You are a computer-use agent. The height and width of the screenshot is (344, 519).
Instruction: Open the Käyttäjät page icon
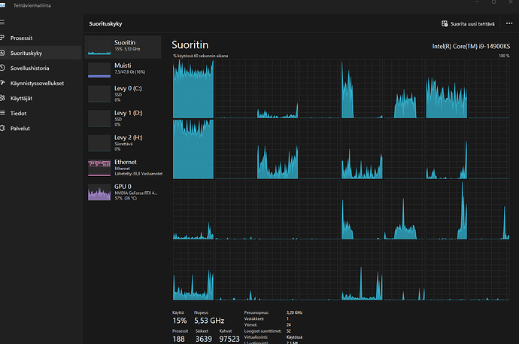3,98
